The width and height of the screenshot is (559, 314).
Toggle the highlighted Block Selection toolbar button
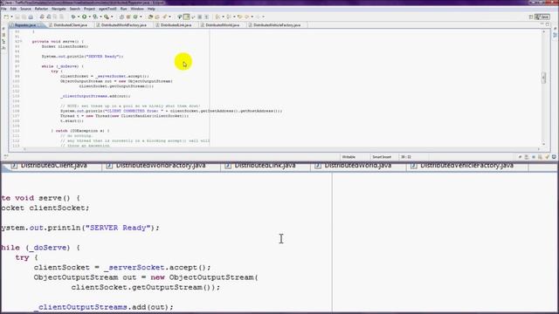(186, 17)
